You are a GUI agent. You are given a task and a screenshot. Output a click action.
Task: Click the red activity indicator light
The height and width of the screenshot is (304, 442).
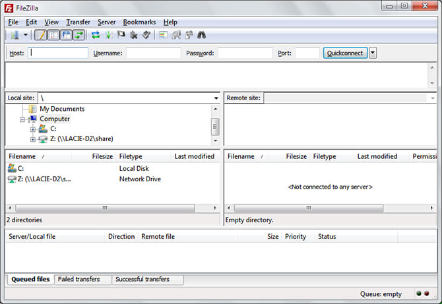click(x=427, y=293)
